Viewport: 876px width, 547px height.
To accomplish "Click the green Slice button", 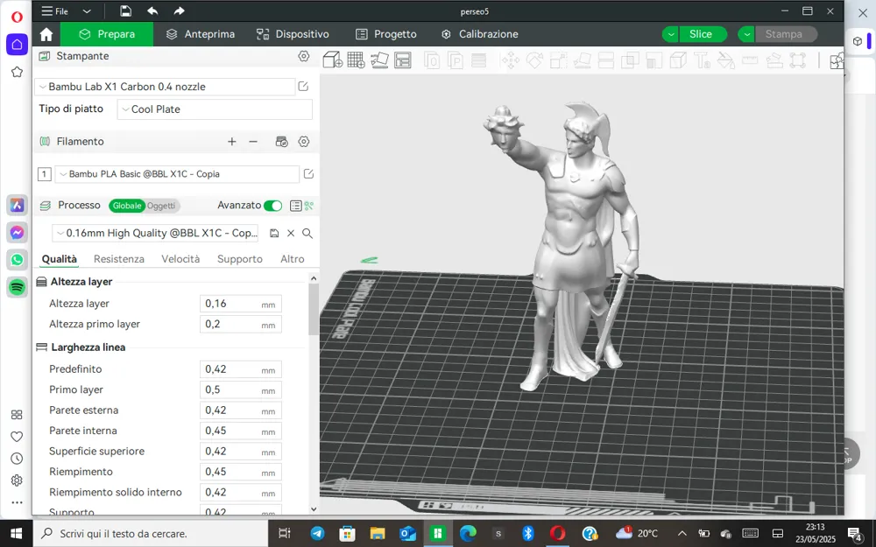I will click(x=703, y=34).
